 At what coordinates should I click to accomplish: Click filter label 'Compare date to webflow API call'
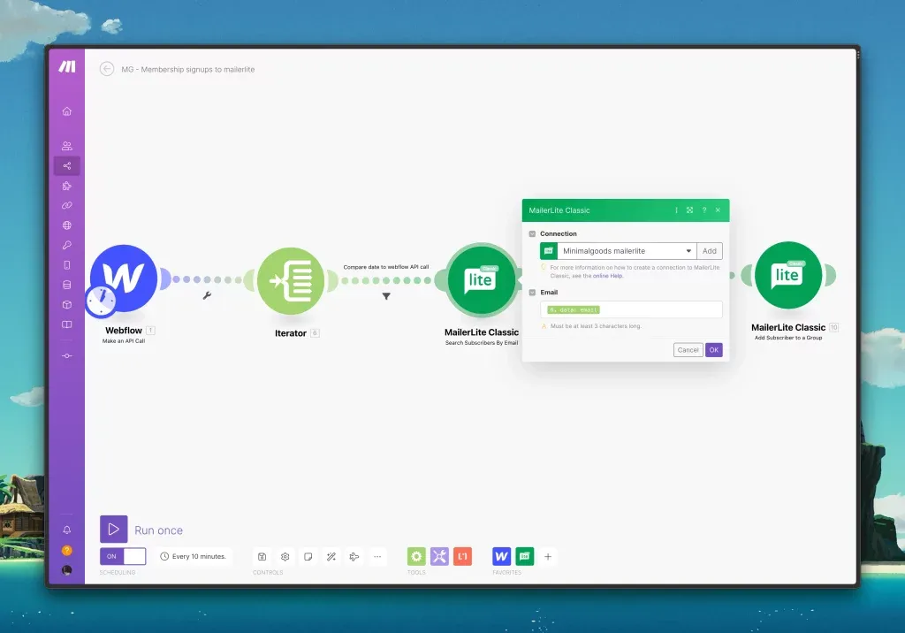[386, 267]
